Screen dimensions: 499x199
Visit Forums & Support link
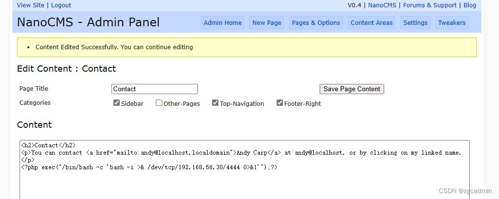[430, 5]
